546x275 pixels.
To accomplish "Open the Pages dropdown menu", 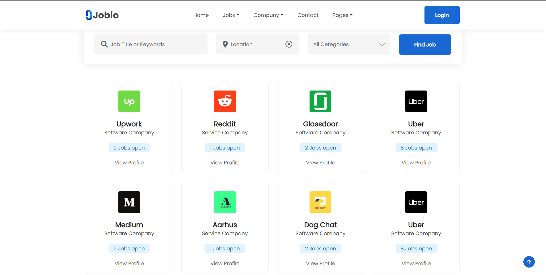I will pyautogui.click(x=343, y=15).
